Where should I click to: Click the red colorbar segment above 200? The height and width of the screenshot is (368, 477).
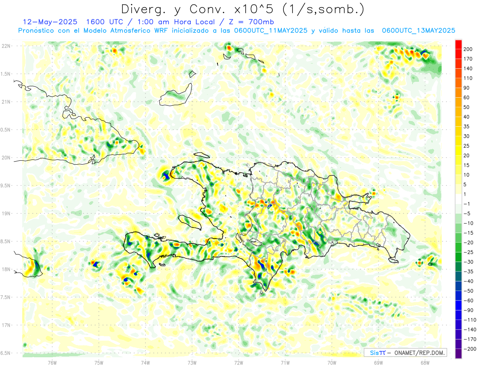tap(458, 44)
